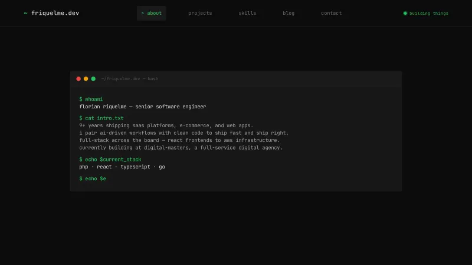Open the contact page link
Image resolution: width=472 pixels, height=265 pixels.
point(331,13)
